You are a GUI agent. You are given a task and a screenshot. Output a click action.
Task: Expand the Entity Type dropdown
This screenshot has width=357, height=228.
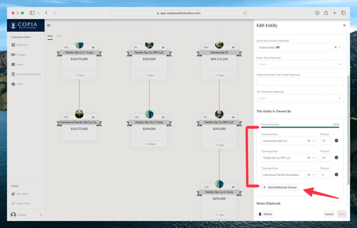click(339, 64)
